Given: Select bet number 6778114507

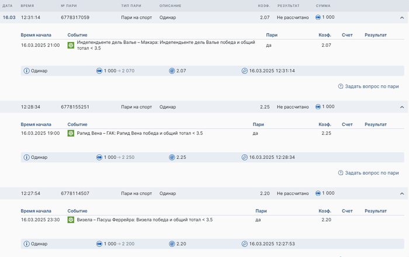Looking at the screenshot, I should pyautogui.click(x=75, y=193).
